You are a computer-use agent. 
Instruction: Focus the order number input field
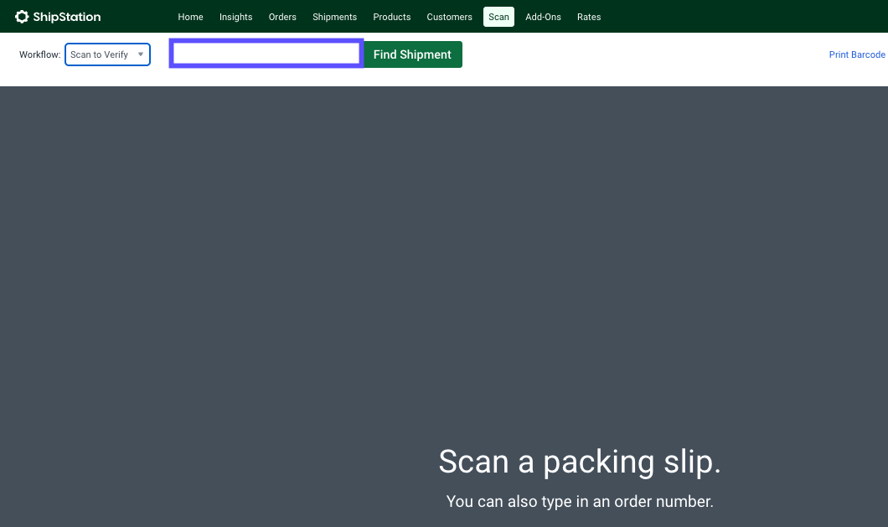pos(266,54)
